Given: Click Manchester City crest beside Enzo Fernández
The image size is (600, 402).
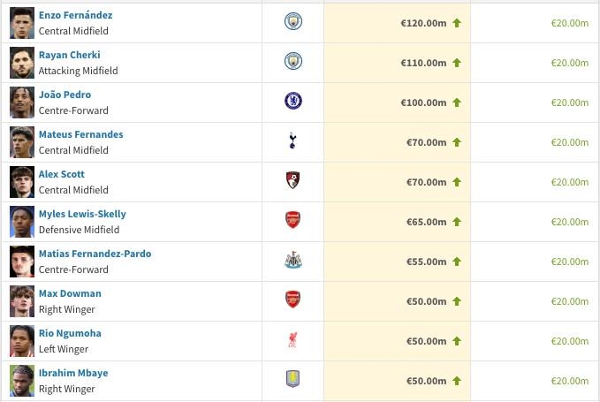Looking at the screenshot, I should [293, 21].
